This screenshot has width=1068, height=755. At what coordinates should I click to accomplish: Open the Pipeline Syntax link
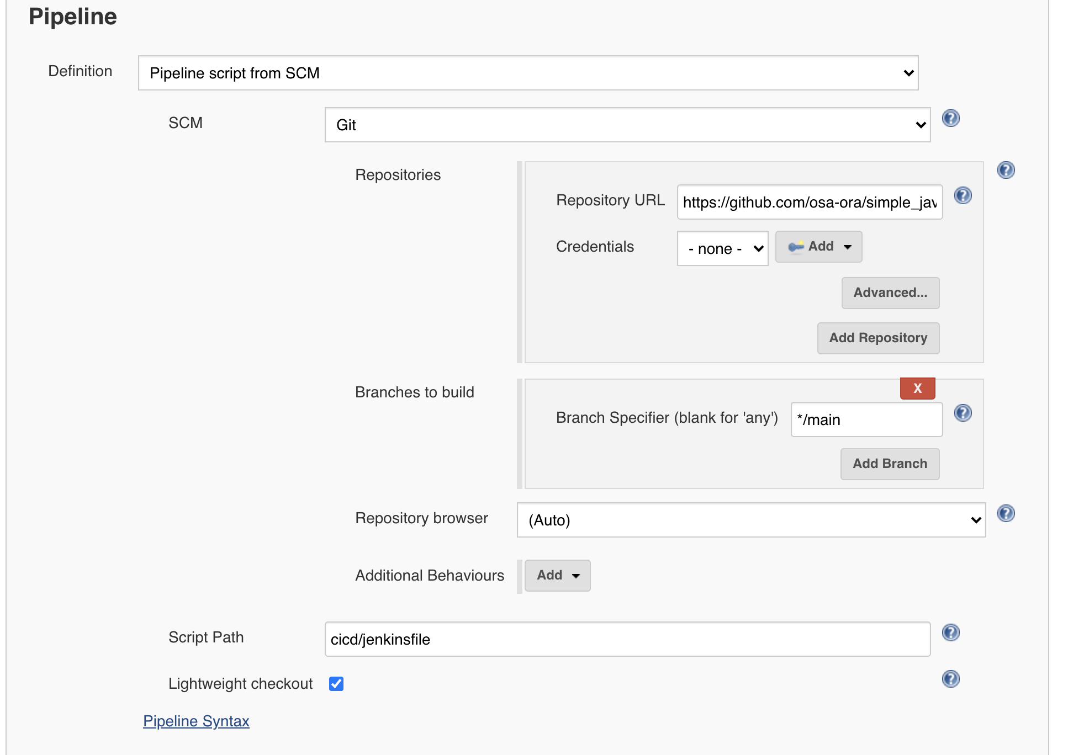pos(196,721)
